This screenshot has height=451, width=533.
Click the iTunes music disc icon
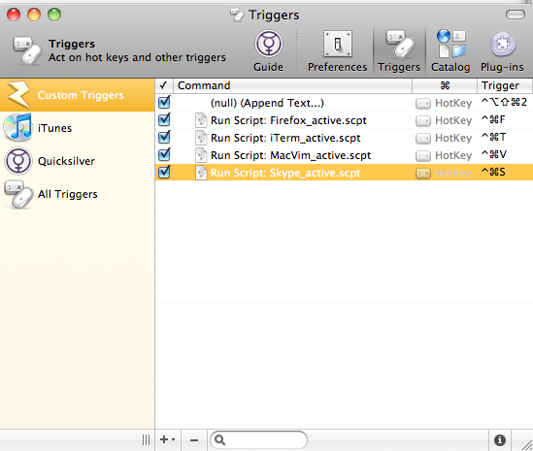[17, 127]
